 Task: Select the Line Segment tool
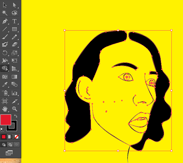point(5,29)
